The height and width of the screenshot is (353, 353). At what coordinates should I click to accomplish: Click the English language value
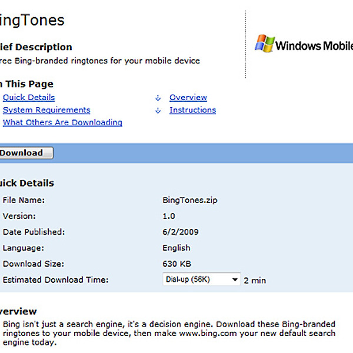176,248
